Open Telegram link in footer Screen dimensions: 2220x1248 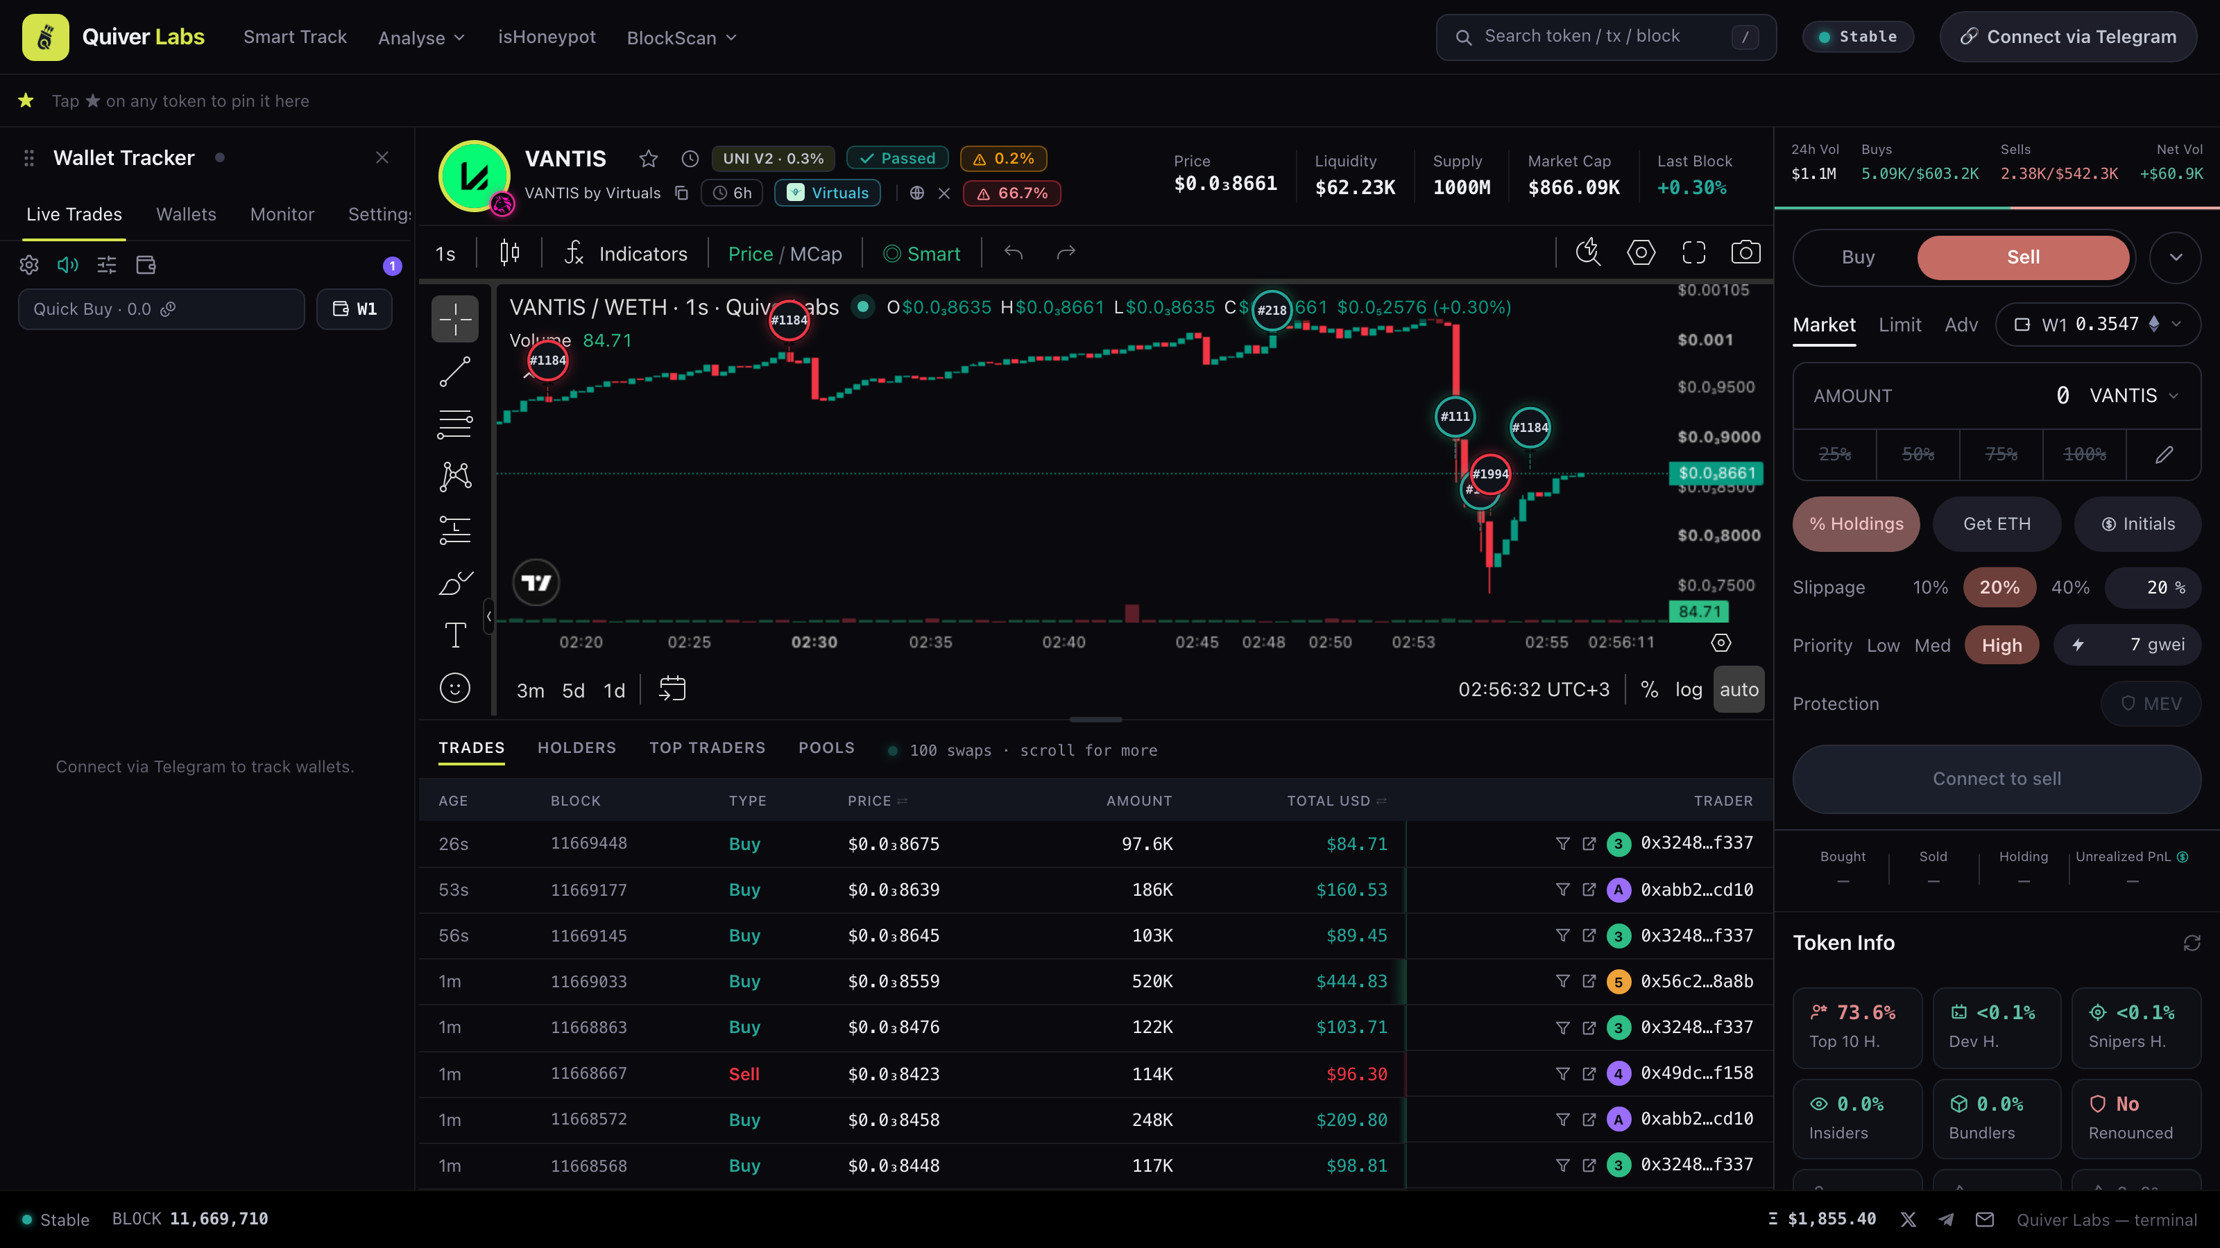1946,1220
